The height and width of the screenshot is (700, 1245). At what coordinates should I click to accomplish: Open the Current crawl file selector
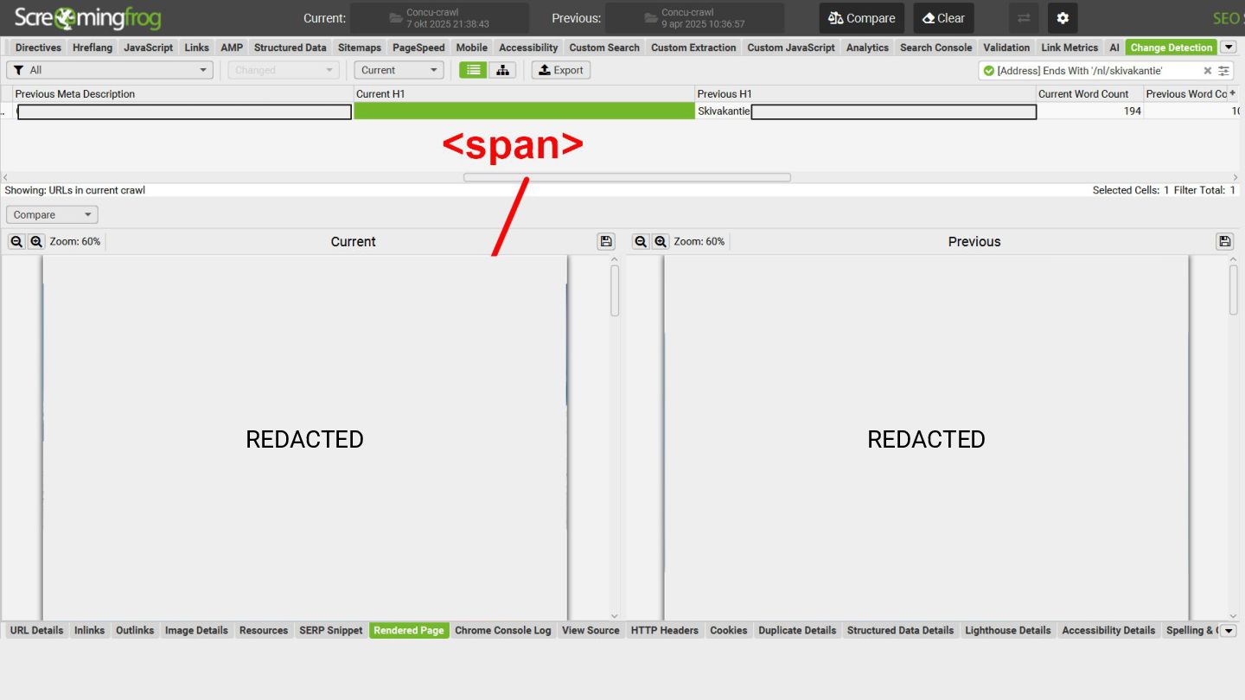pyautogui.click(x=439, y=18)
